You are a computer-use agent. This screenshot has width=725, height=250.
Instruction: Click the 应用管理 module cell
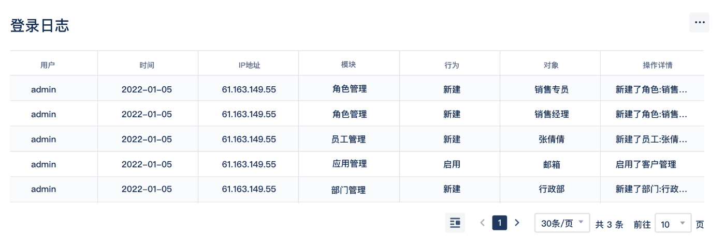click(350, 164)
